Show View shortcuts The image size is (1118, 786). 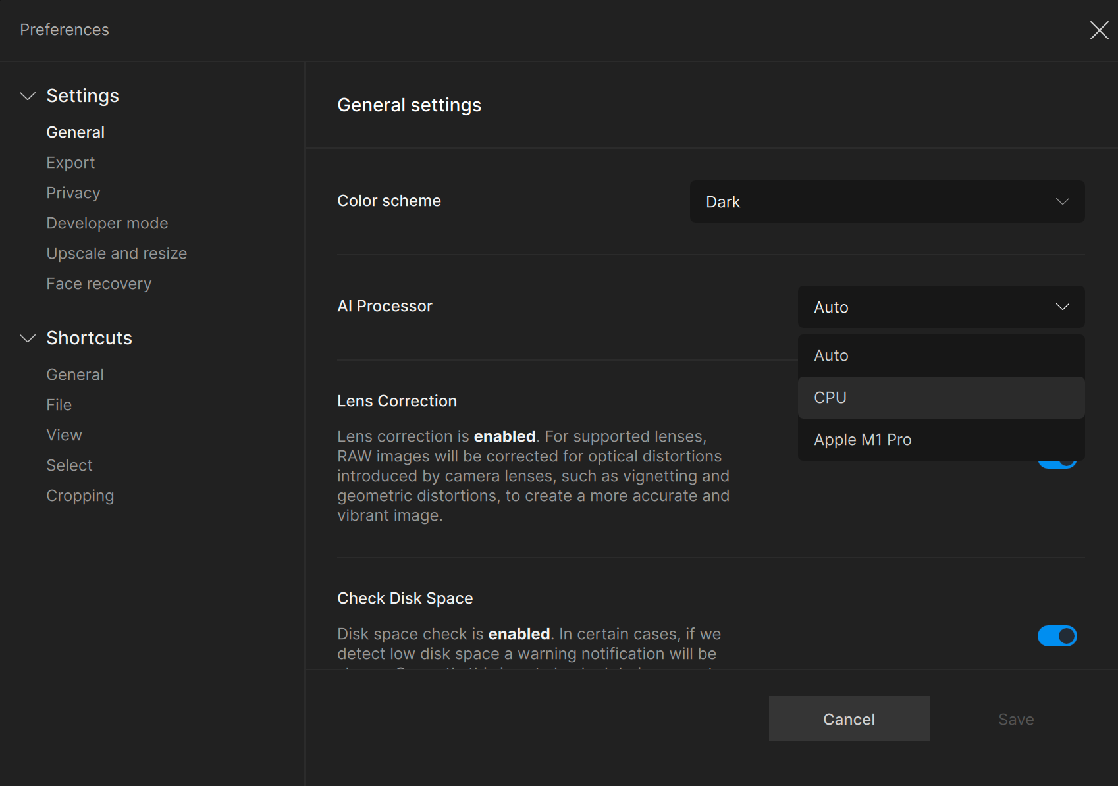click(x=64, y=435)
